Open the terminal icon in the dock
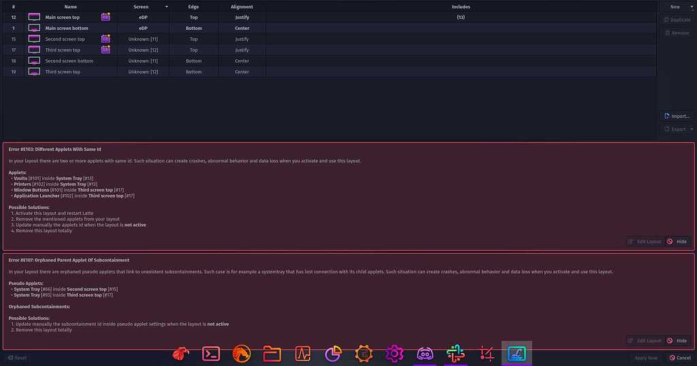 coord(211,353)
